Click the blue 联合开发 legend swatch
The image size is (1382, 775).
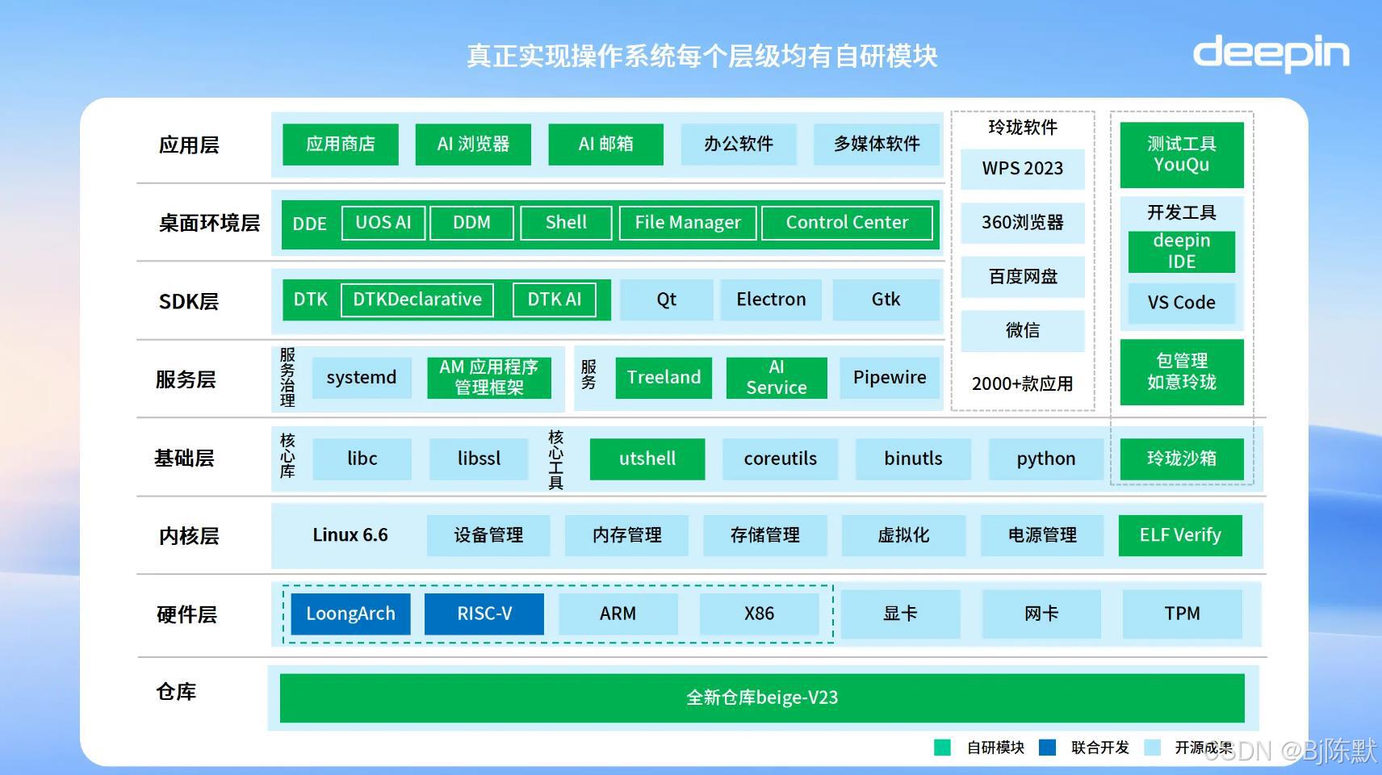[1047, 748]
